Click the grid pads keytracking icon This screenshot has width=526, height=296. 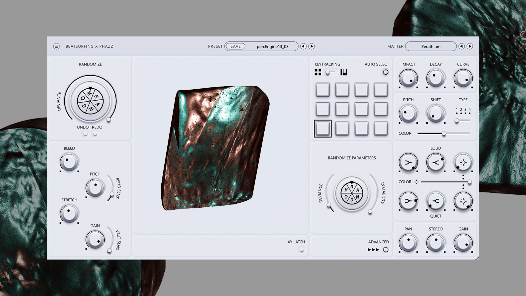[x=318, y=72]
